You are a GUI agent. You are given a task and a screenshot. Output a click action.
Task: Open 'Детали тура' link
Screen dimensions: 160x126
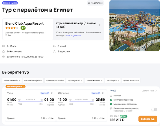(x=149, y=91)
